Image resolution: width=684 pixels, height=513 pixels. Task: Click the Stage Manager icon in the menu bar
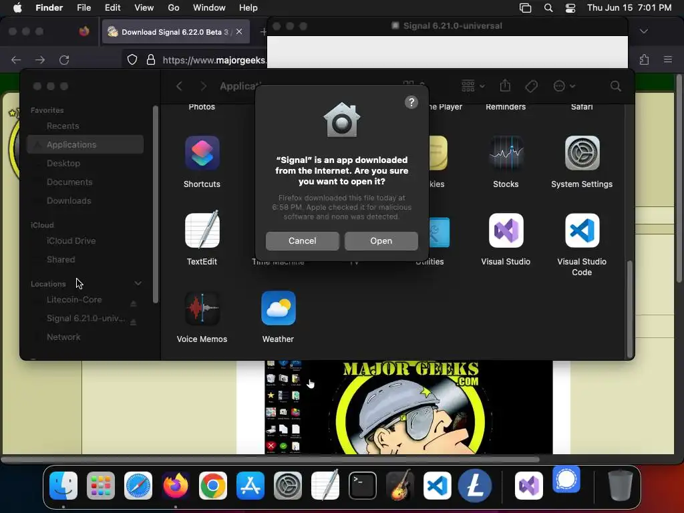click(x=525, y=8)
